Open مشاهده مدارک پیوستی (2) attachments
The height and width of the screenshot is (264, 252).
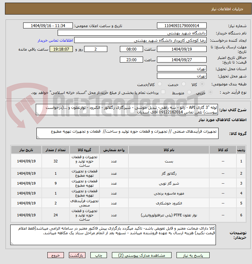pos(142,255)
